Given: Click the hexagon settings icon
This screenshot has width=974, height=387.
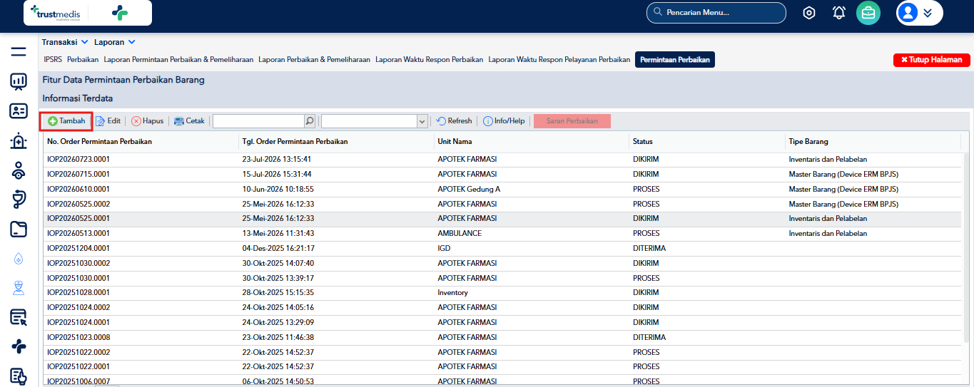Looking at the screenshot, I should pyautogui.click(x=809, y=13).
